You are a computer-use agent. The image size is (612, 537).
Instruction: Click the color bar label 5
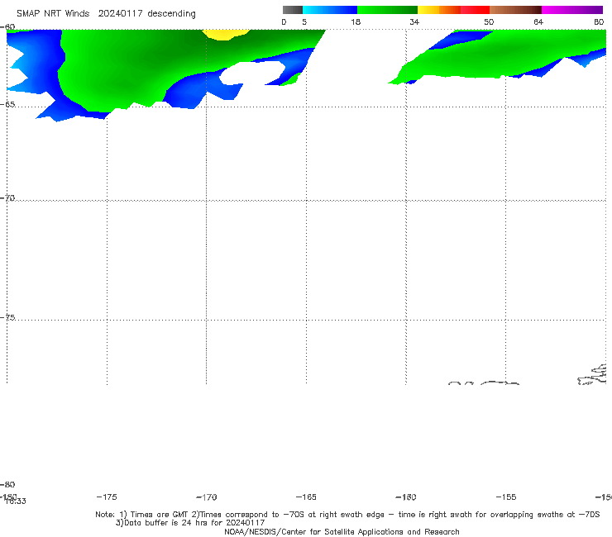click(x=304, y=22)
